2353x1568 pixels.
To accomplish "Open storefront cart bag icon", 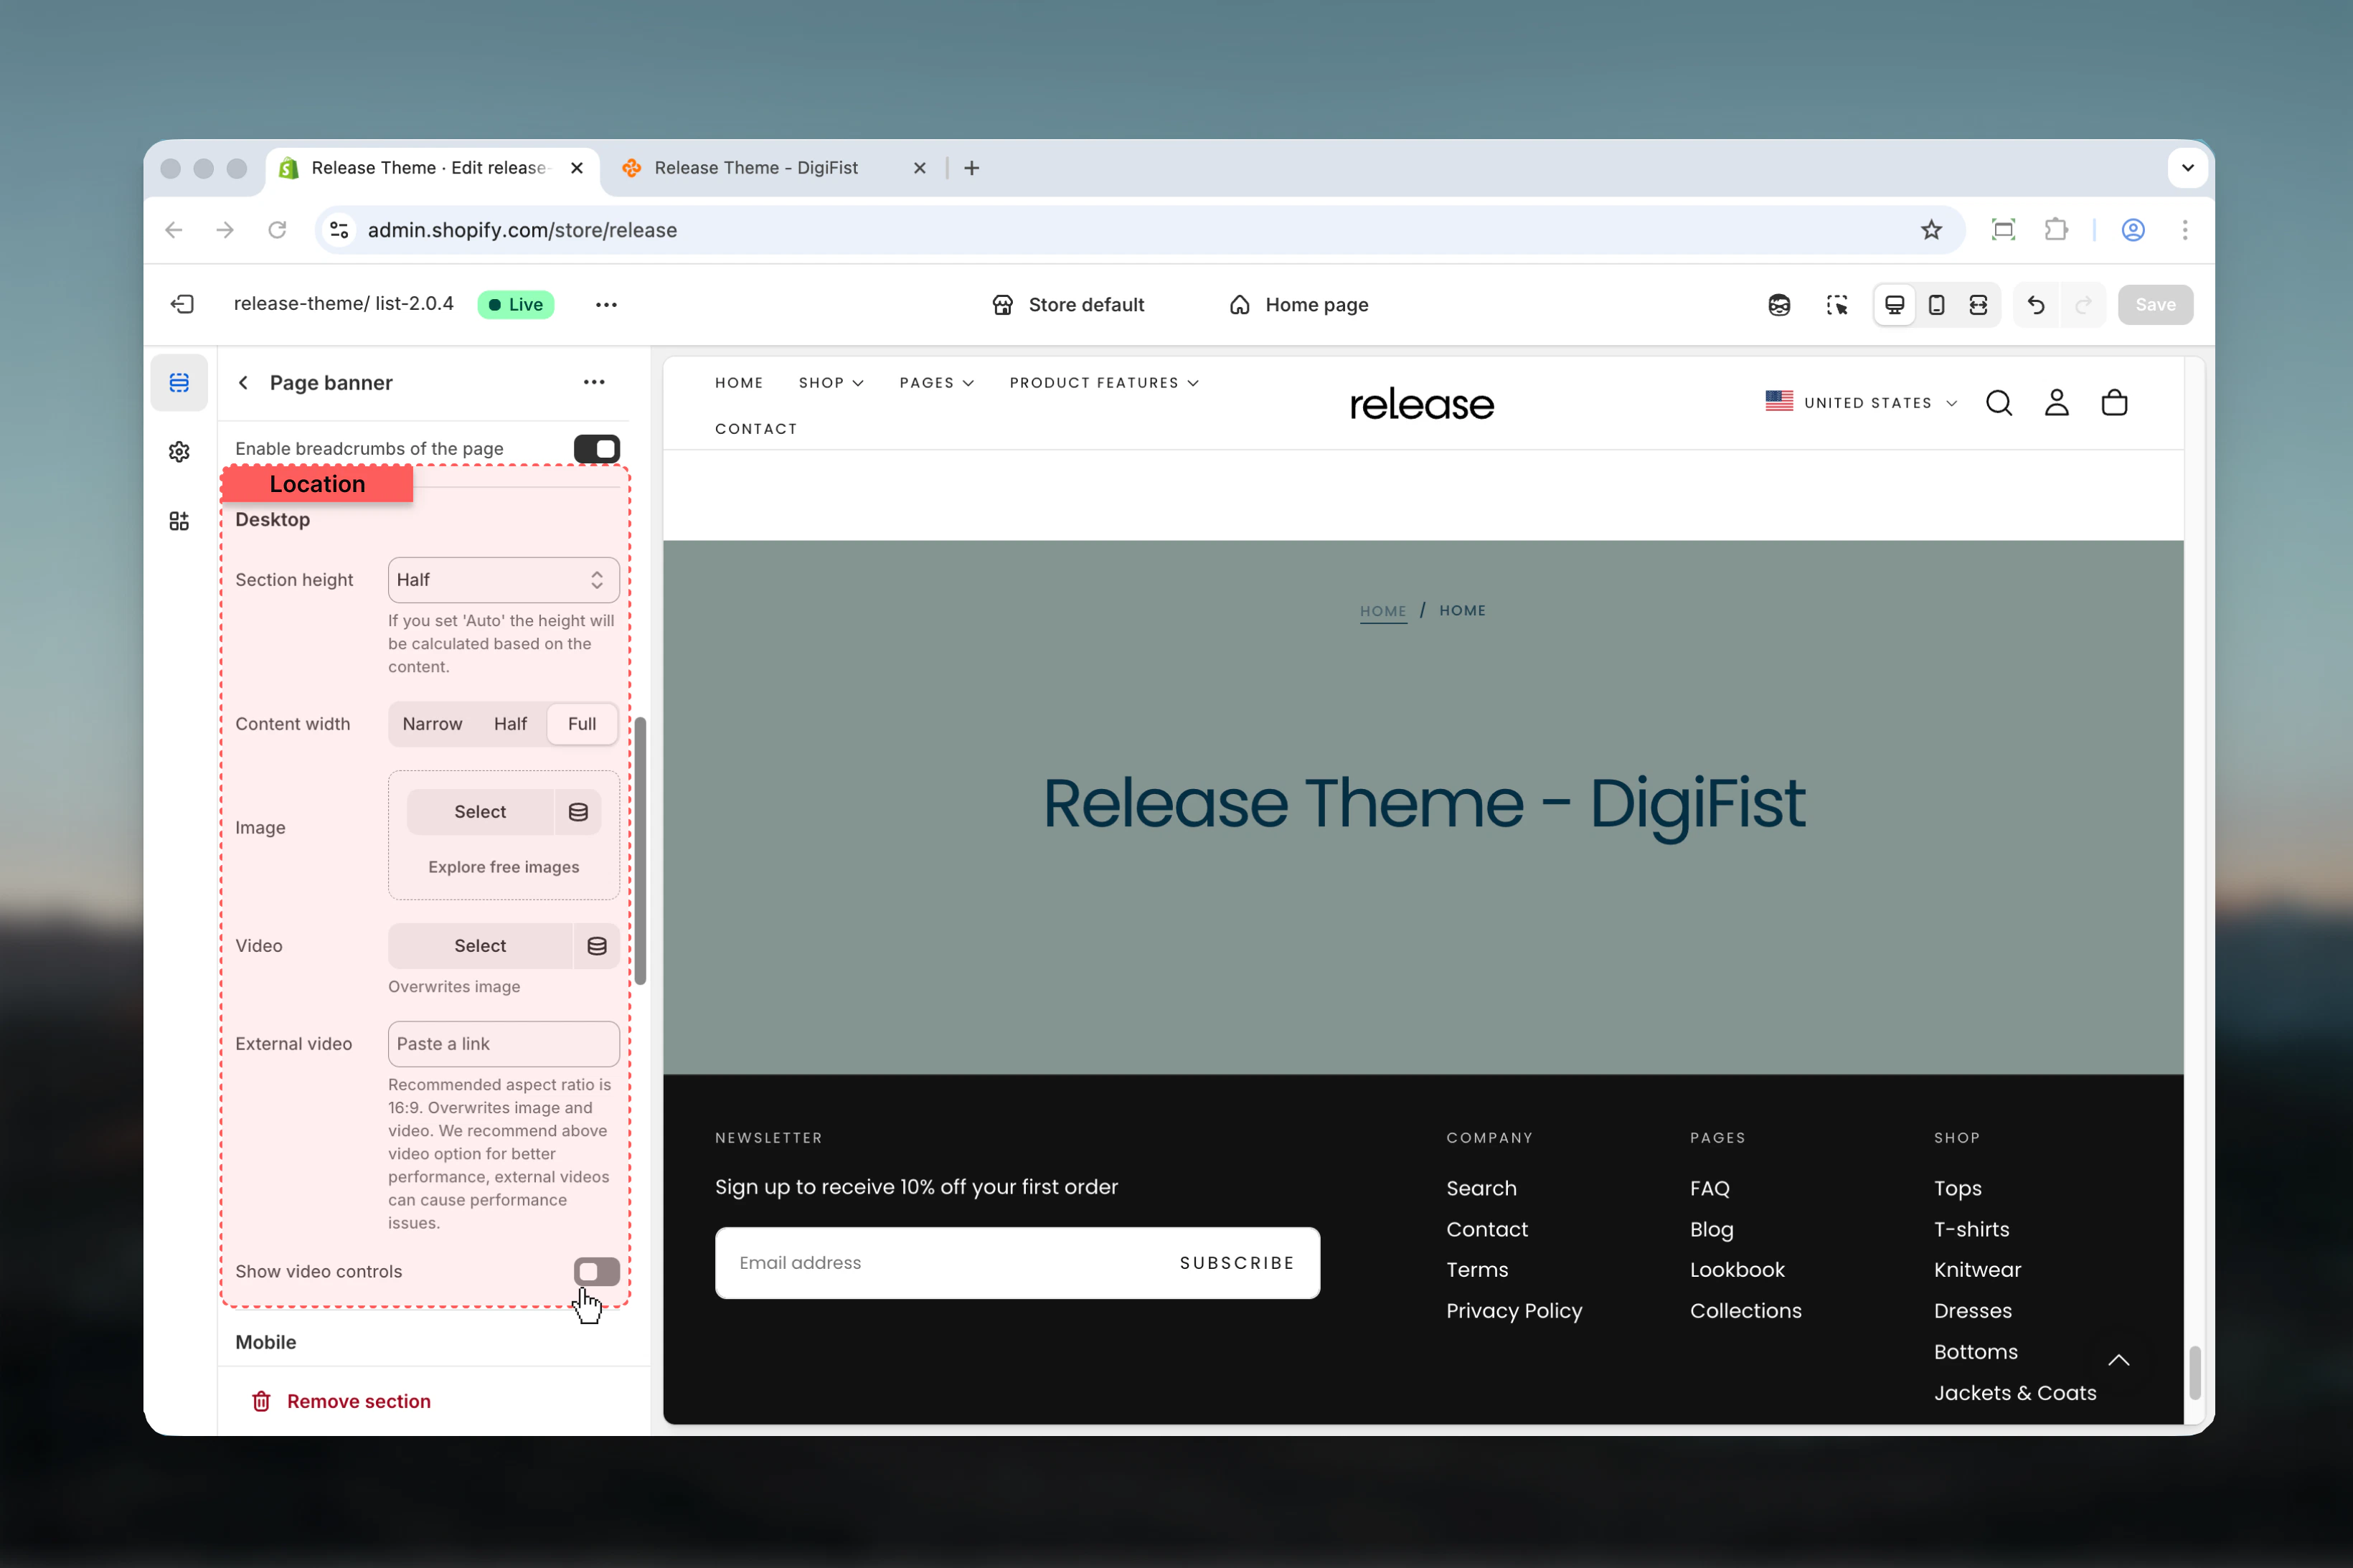I will pyautogui.click(x=2114, y=402).
